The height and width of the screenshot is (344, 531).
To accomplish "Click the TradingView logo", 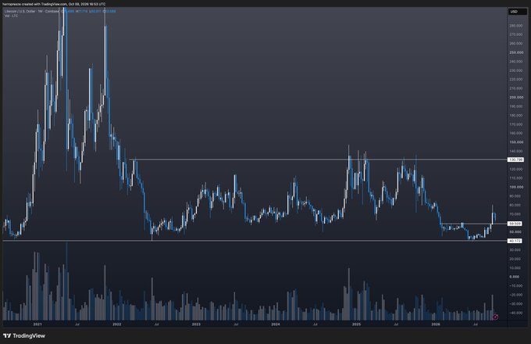I will pyautogui.click(x=24, y=336).
